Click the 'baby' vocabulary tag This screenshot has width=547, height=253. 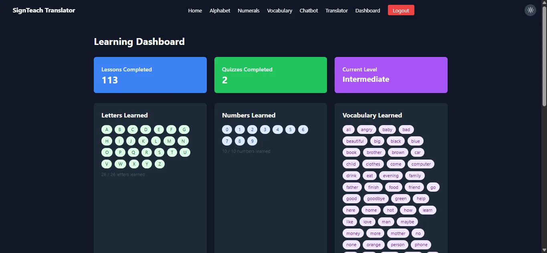pyautogui.click(x=387, y=130)
